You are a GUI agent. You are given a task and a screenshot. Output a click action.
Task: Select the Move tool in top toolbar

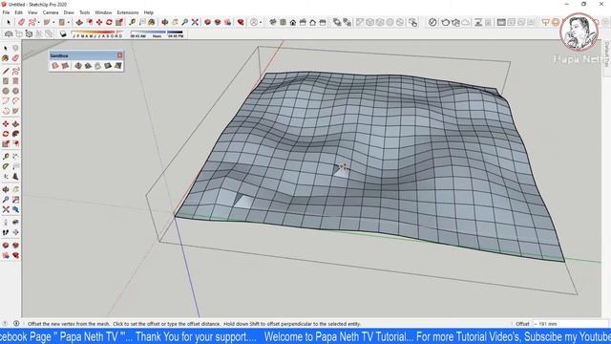click(99, 23)
